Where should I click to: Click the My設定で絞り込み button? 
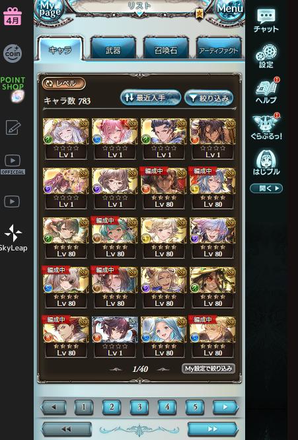[x=209, y=369]
